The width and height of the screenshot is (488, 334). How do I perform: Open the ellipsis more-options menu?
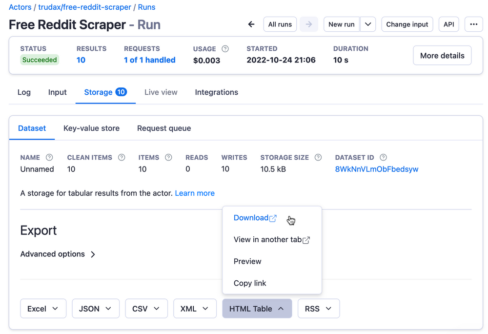click(x=473, y=24)
